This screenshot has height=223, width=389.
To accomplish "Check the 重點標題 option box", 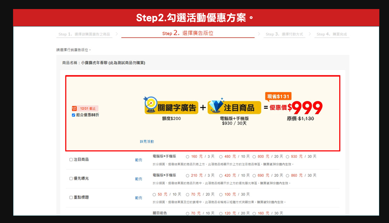I will point(71,198).
